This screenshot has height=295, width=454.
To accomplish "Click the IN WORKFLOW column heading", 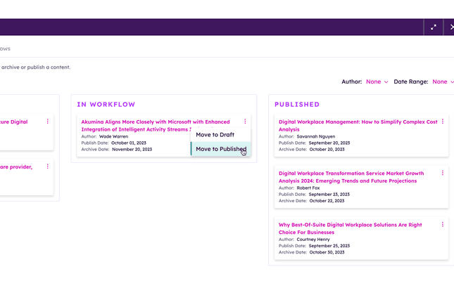I will [x=106, y=105].
